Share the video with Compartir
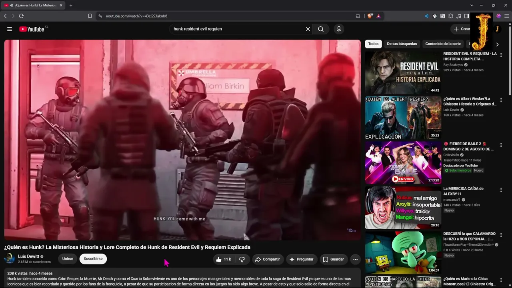 (x=268, y=259)
